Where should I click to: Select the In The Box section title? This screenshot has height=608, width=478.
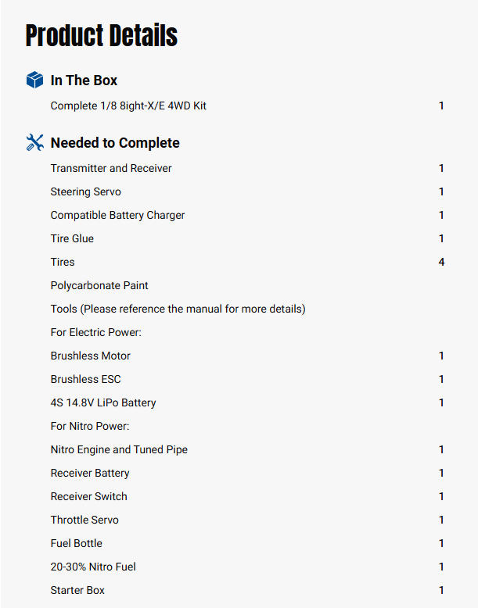point(84,80)
